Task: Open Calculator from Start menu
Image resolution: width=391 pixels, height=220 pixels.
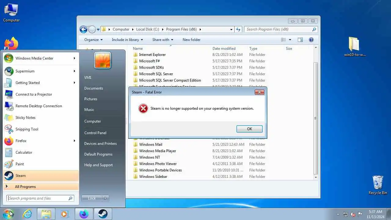Action: coord(41,152)
